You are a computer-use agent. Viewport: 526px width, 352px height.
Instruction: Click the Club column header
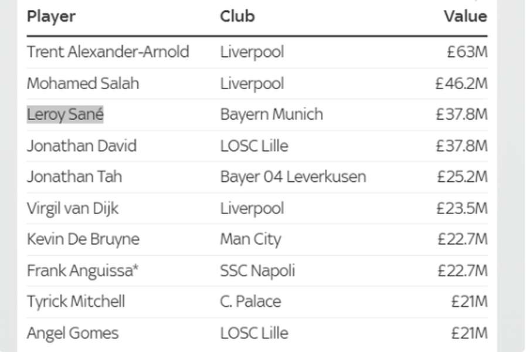[237, 16]
